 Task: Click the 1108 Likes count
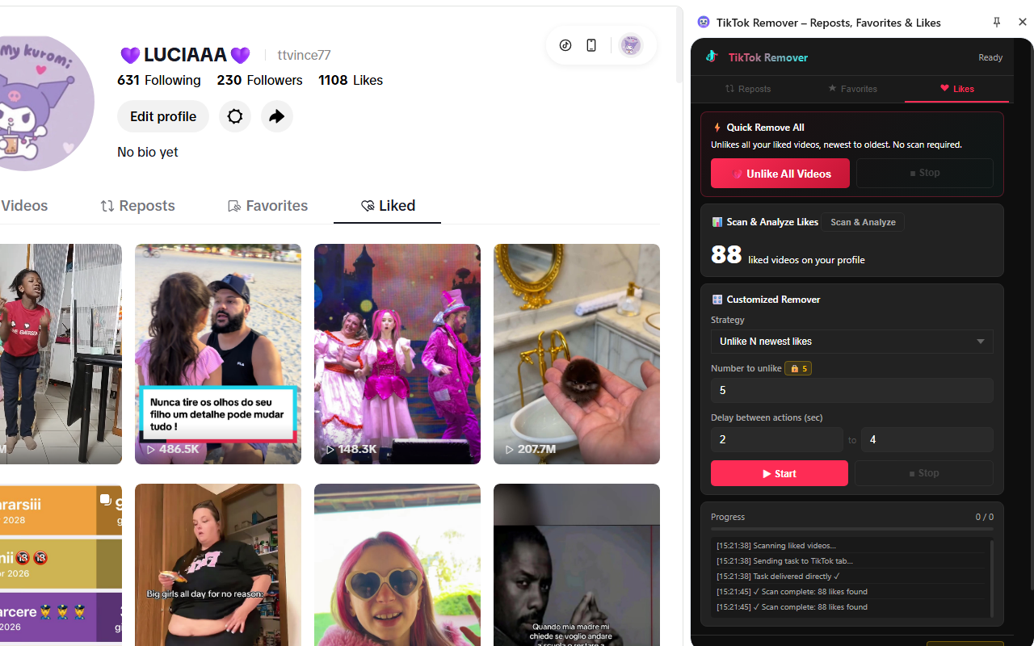pos(351,80)
